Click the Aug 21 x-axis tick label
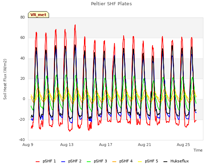Viewport: 224px width, 168px height. click(x=145, y=145)
